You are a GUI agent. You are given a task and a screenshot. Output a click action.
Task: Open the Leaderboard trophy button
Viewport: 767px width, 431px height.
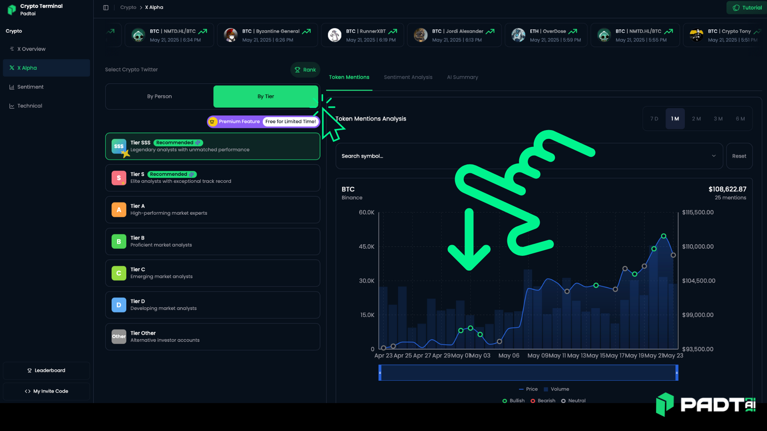pyautogui.click(x=46, y=370)
